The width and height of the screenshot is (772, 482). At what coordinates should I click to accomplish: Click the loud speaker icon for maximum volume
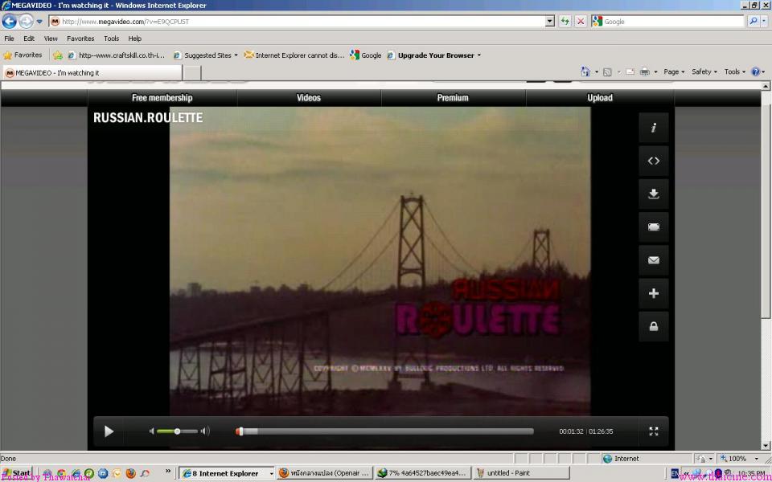pyautogui.click(x=205, y=431)
